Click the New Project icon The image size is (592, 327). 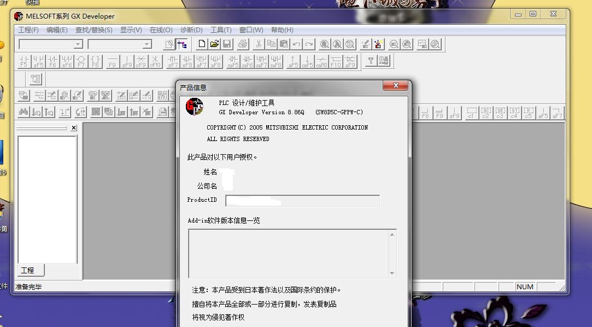(x=202, y=44)
